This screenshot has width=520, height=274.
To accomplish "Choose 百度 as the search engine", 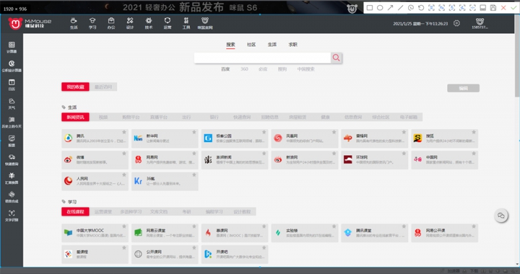I will tap(226, 69).
